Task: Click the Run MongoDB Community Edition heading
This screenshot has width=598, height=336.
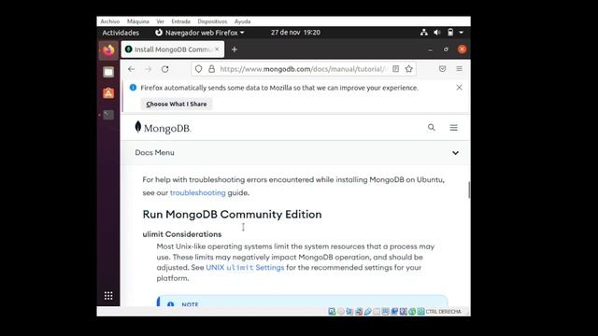Action: pos(233,214)
